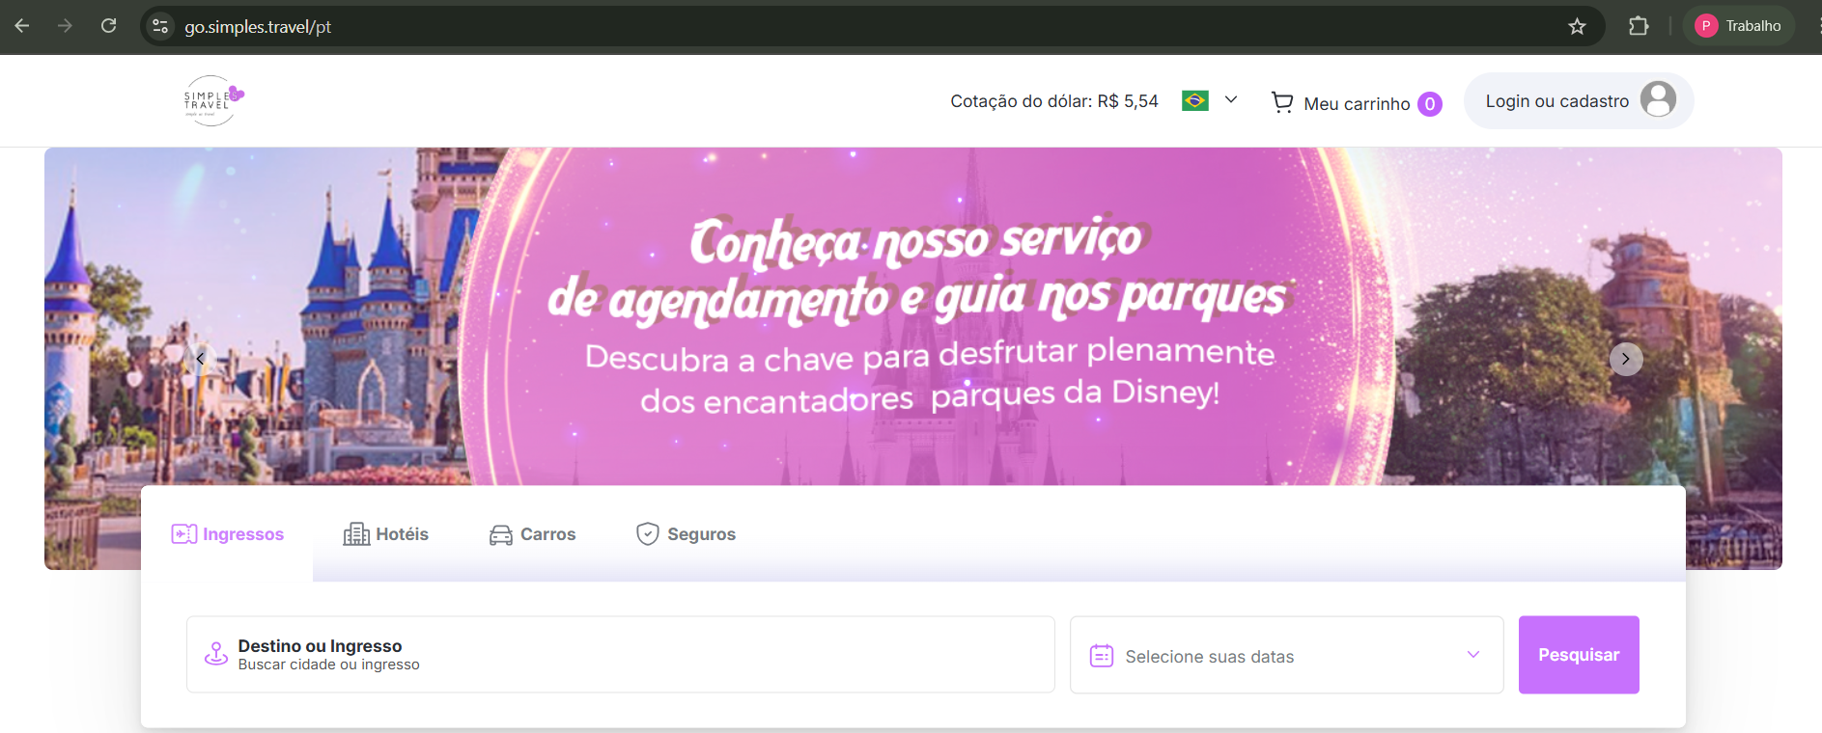This screenshot has width=1822, height=733.
Task: Click the Destino ou Ingresso search field
Action: (x=621, y=655)
